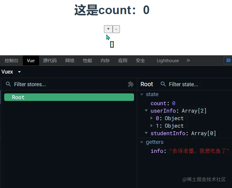Click the 这是count: 0 page heading
Screen dimensions: 232x188
112,10
